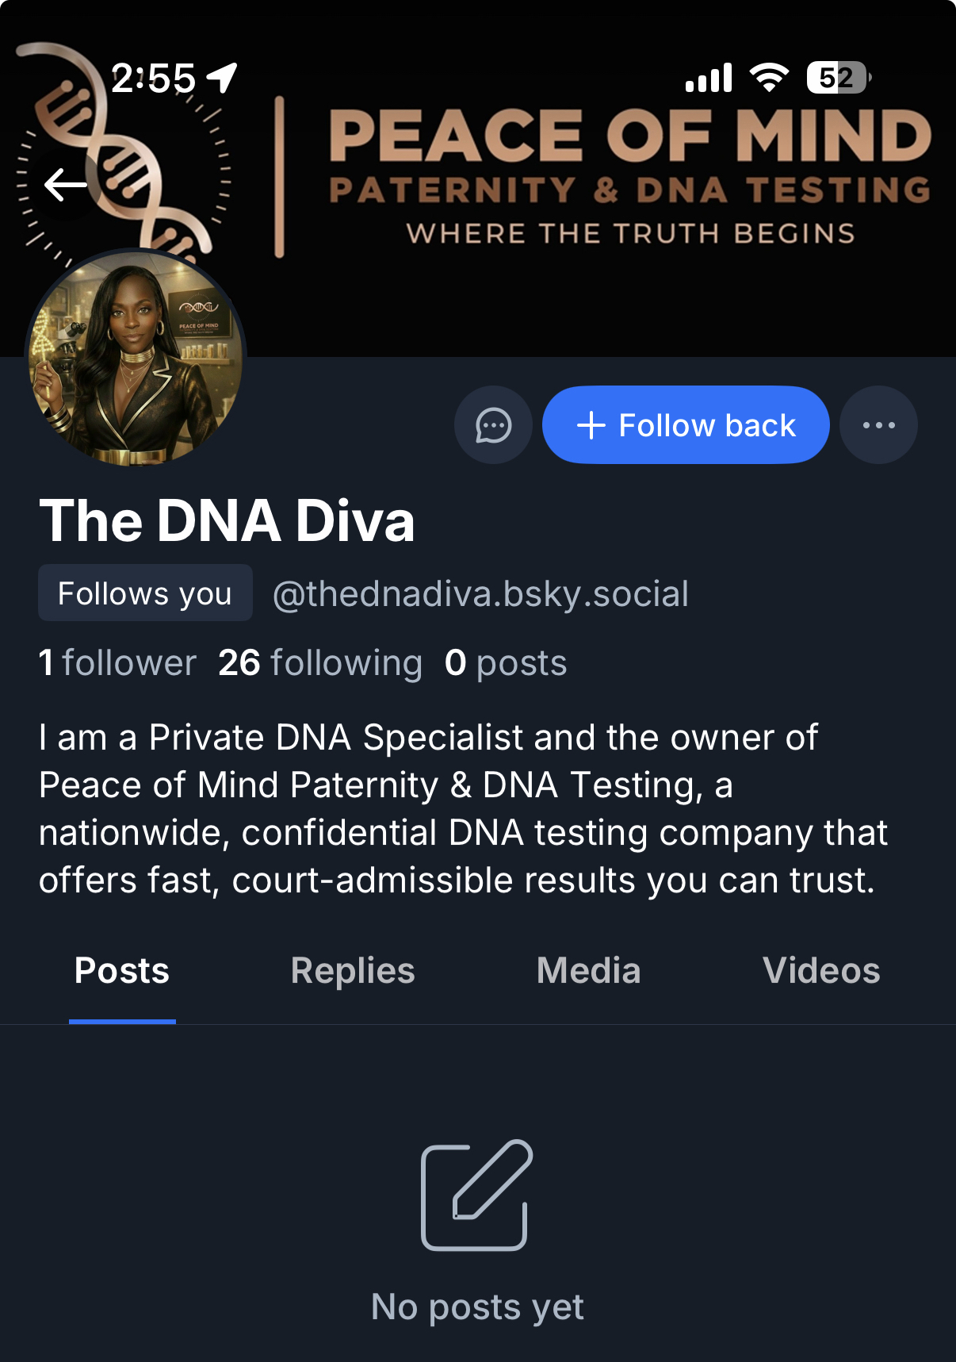View The DNA Diva profile avatar
Screen dimensions: 956x1362
(136, 358)
